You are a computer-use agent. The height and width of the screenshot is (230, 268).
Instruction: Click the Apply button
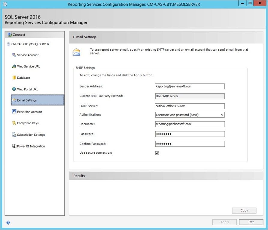pos(225,222)
